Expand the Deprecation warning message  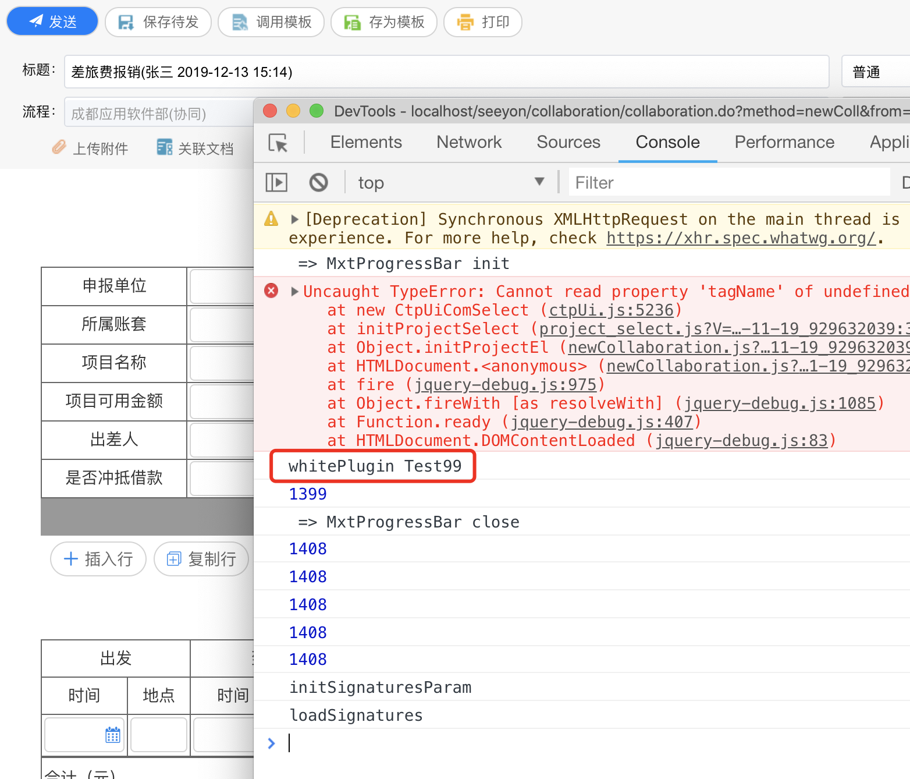(295, 219)
